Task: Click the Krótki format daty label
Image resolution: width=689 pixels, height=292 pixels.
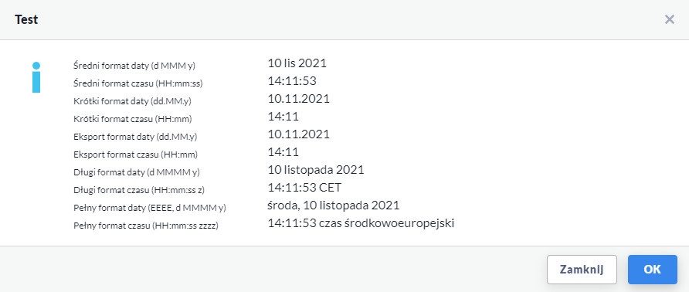Action: (132, 101)
